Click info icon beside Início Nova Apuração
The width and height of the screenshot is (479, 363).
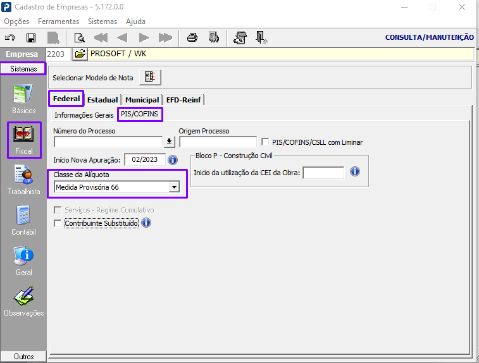[x=173, y=160]
